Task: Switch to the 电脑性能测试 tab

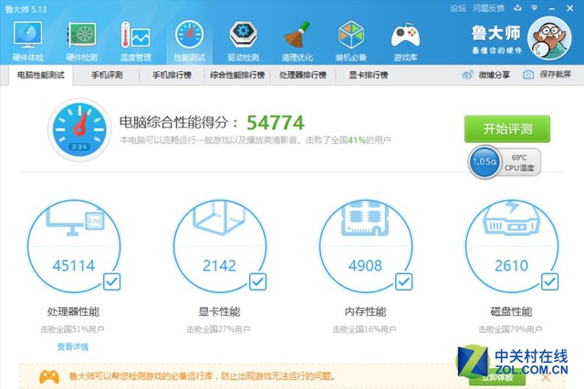Action: (x=40, y=75)
